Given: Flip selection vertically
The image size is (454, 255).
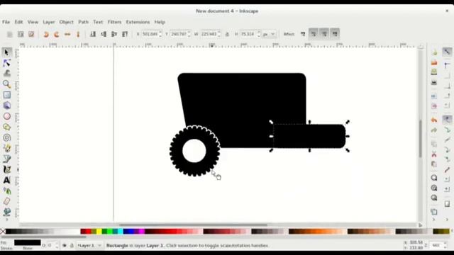Looking at the screenshot, I should tap(78, 34).
